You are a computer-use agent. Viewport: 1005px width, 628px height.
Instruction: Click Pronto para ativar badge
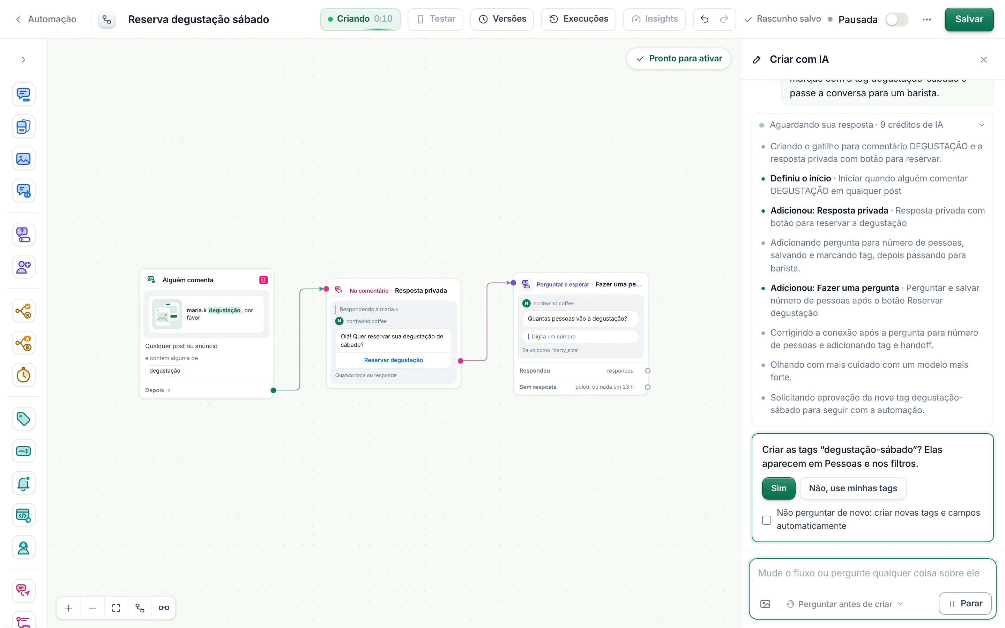click(679, 59)
